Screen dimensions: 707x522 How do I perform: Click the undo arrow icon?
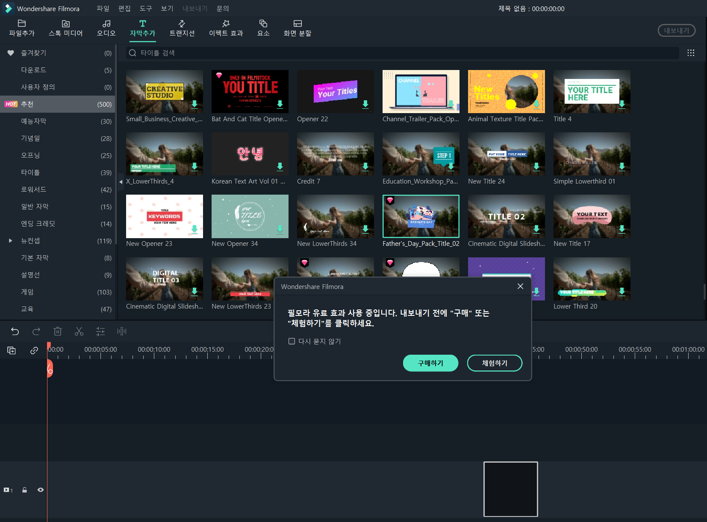click(x=15, y=331)
